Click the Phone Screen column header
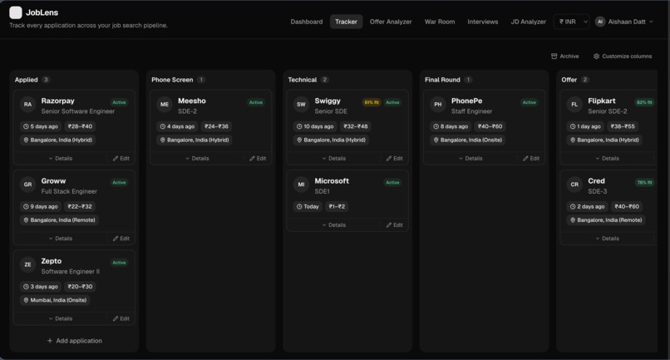Screen dimensions: 670x360 coord(172,80)
